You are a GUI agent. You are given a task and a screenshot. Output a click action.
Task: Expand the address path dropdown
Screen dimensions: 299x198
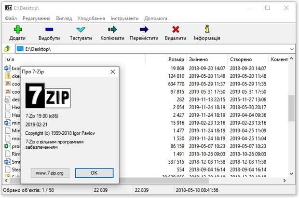pos(292,49)
